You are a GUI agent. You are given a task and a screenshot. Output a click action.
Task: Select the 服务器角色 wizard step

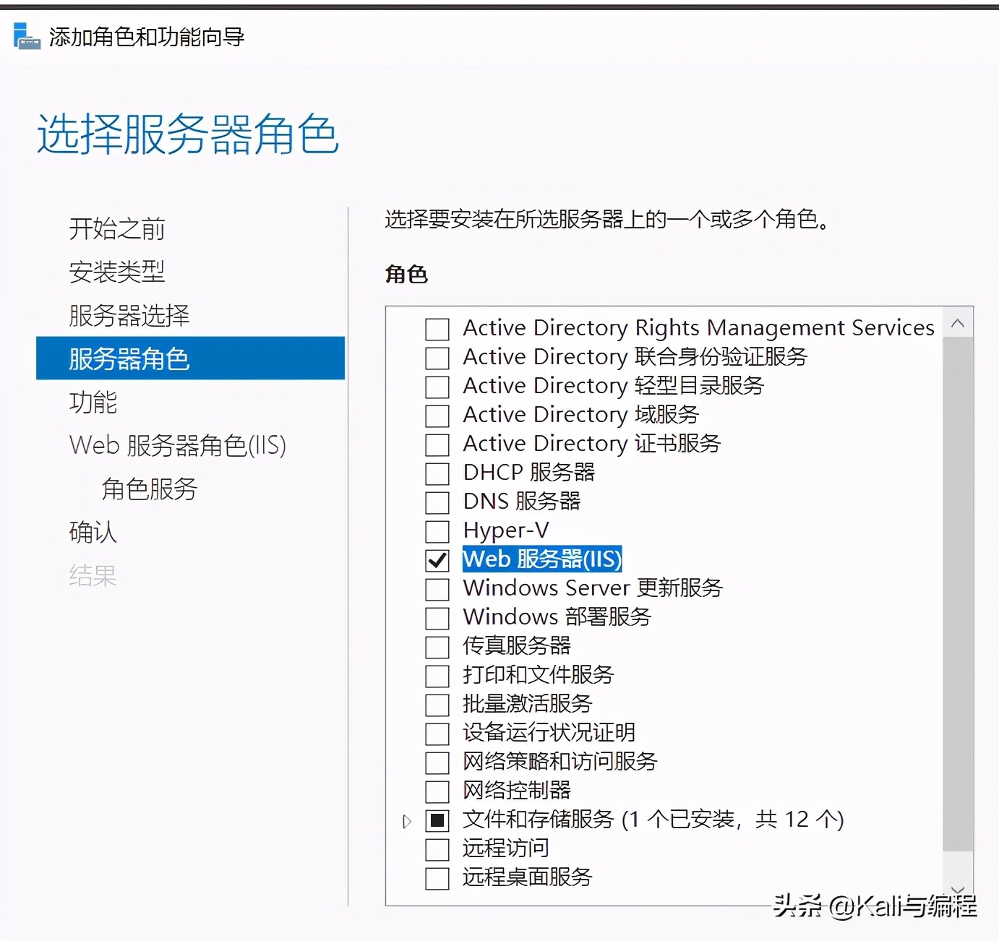point(190,358)
